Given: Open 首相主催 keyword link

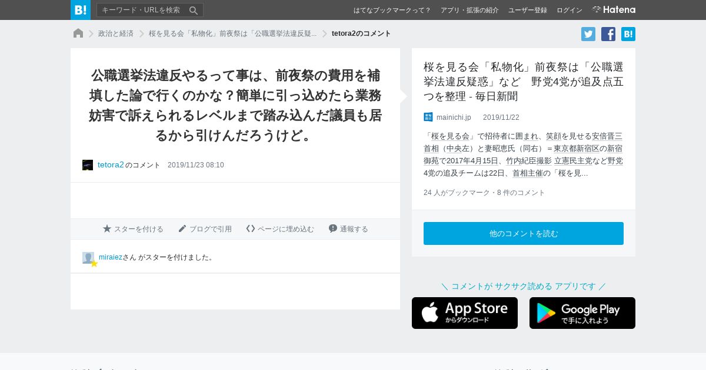Looking at the screenshot, I should 528,173.
